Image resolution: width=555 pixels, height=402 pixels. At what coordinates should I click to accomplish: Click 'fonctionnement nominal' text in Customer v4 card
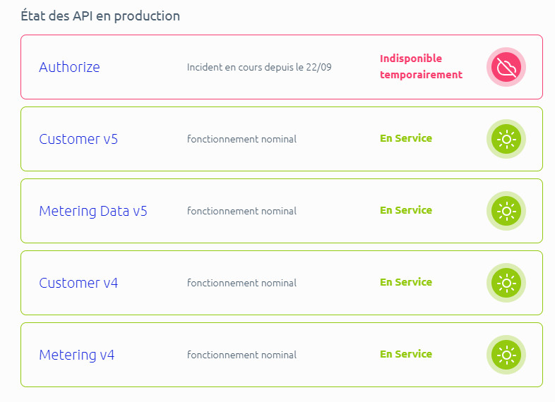[241, 283]
